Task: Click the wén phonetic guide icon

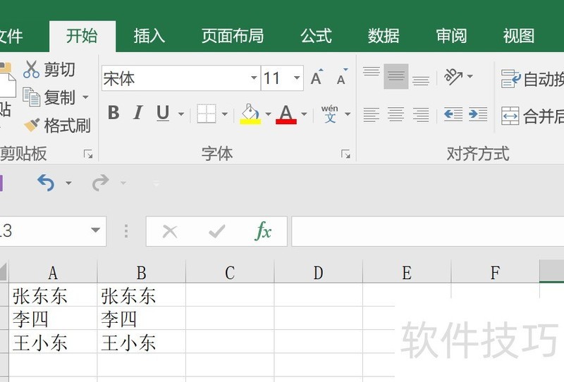Action: 330,113
